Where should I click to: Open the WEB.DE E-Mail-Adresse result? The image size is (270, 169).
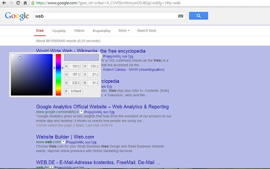98,162
